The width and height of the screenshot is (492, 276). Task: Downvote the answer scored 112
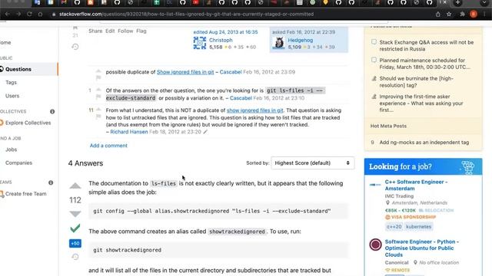pos(75,214)
